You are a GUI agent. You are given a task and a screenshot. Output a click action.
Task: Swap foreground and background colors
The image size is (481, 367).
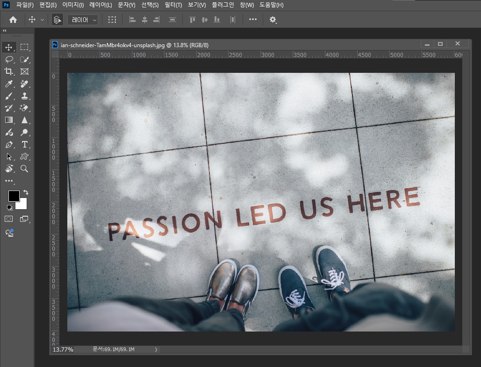[x=26, y=192]
